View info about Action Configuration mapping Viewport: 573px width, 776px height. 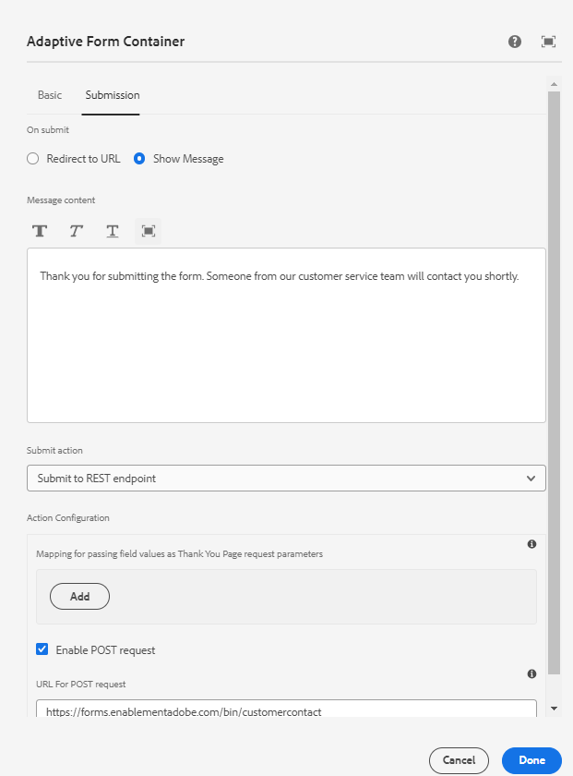coord(531,544)
